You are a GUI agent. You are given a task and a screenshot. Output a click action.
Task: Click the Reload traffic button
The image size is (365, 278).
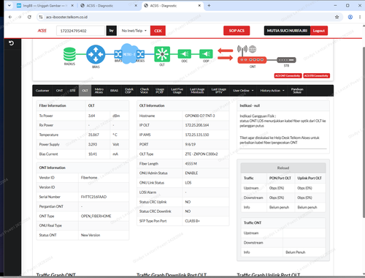[283, 168]
